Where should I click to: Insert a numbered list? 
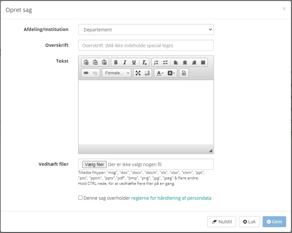pyautogui.click(x=156, y=63)
